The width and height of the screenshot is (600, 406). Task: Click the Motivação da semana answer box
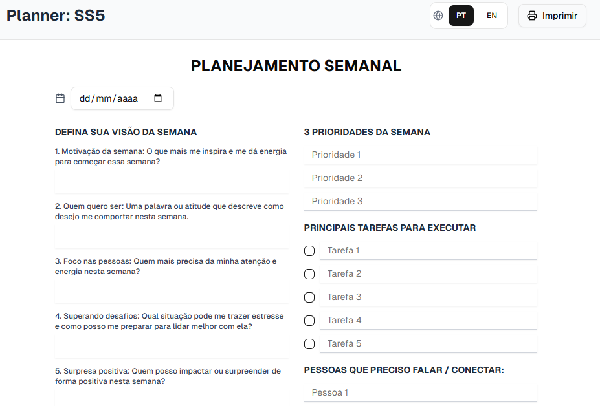coord(172,181)
